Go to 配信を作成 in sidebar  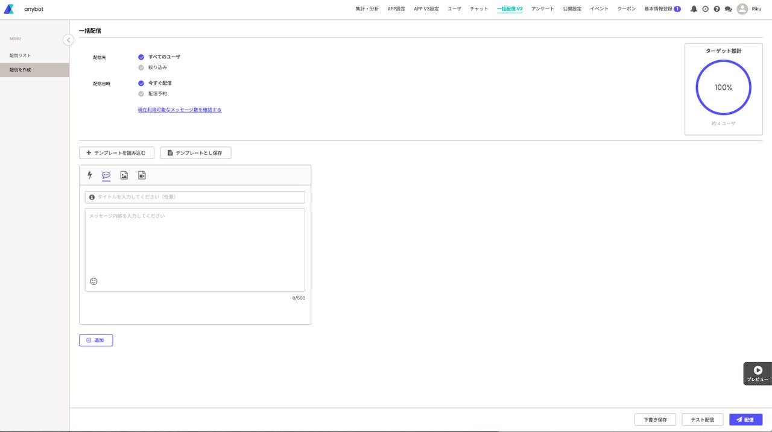tap(34, 70)
